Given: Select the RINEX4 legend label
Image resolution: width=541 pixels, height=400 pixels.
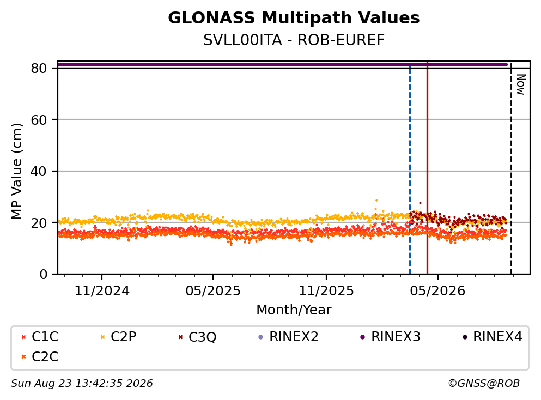Looking at the screenshot, I should (498, 336).
